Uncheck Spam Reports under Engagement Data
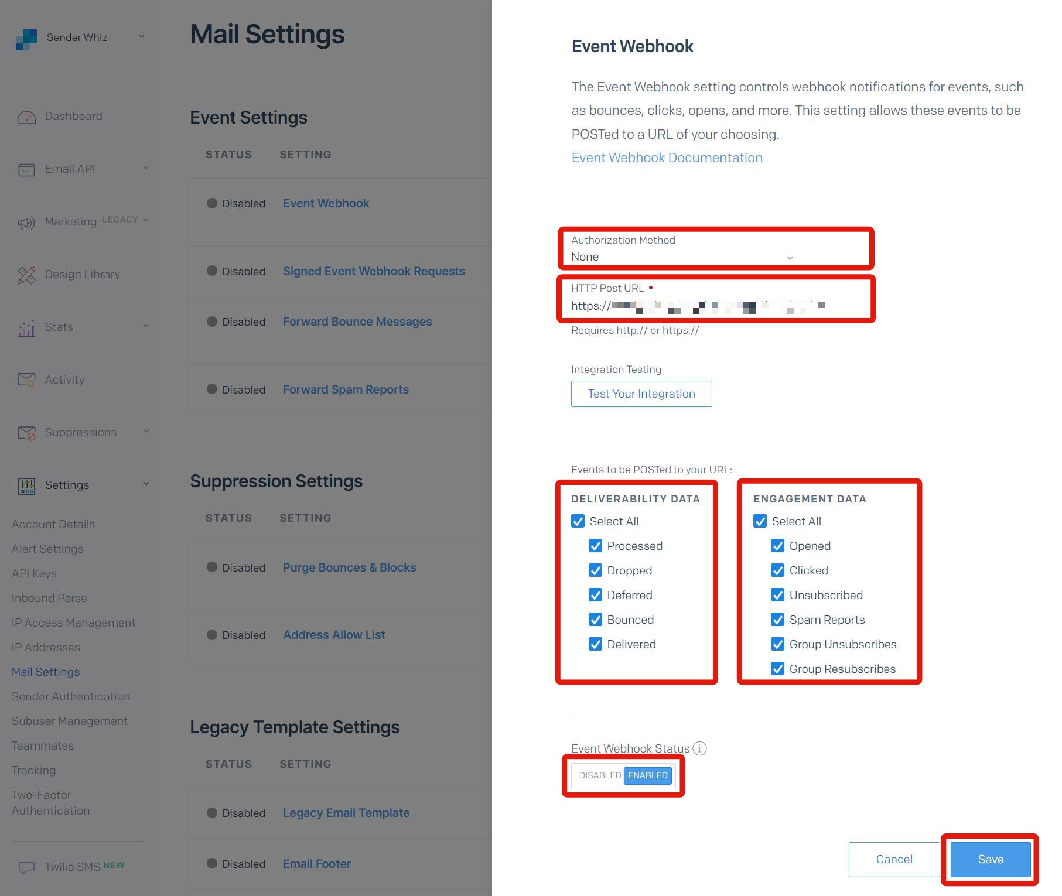 tap(778, 620)
